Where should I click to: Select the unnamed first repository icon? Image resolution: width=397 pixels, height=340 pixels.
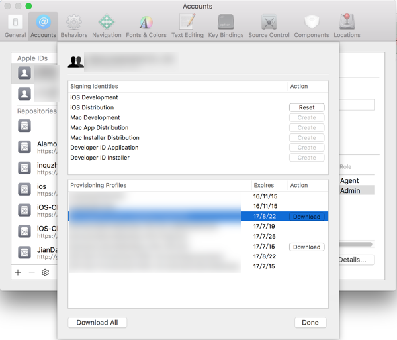tap(24, 126)
